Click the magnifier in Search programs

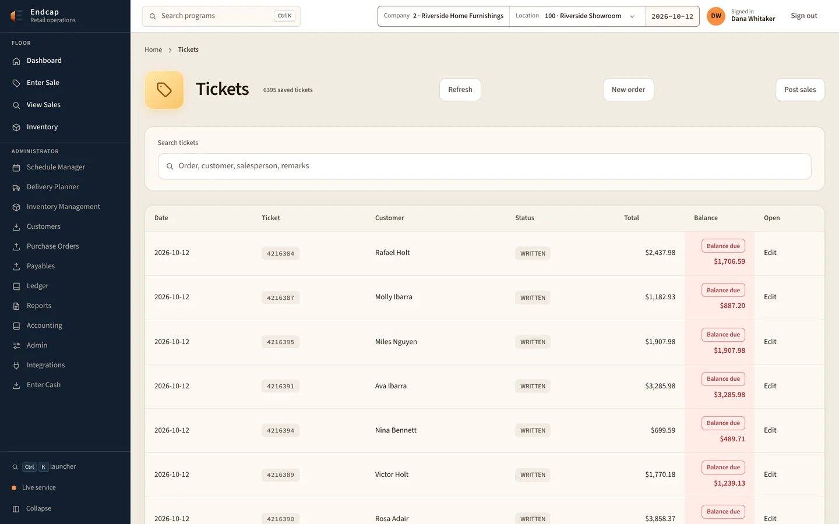(153, 16)
